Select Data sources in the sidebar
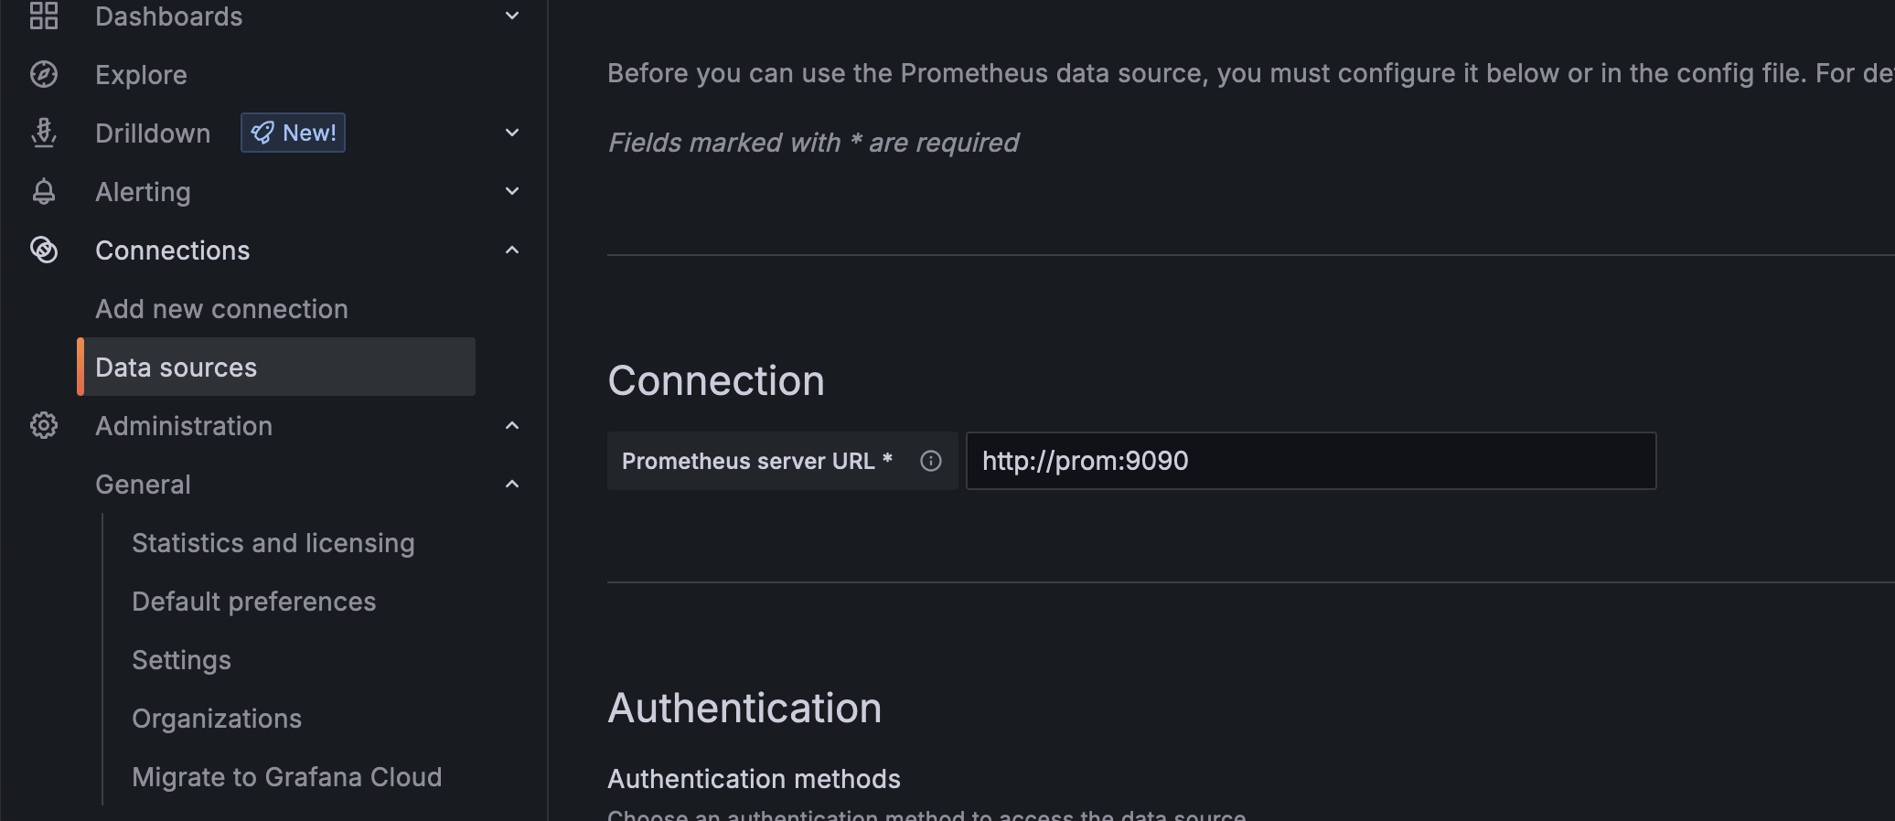Screen dimensions: 1895x821 click(177, 368)
